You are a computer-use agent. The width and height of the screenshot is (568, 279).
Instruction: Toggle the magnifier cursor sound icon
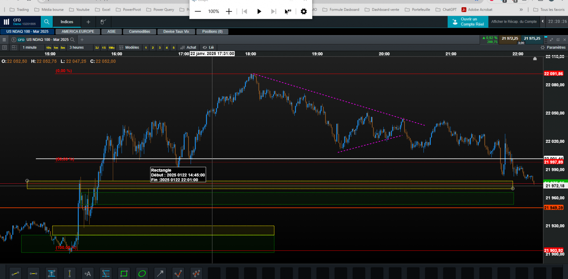[288, 12]
